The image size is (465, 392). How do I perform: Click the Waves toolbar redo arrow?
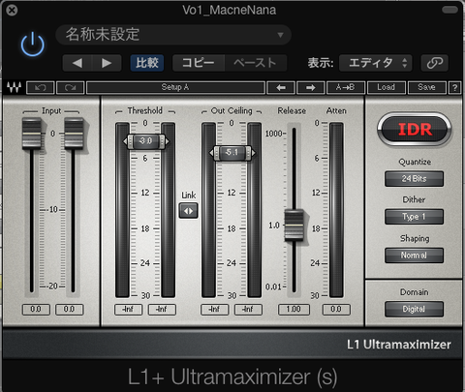tap(70, 87)
